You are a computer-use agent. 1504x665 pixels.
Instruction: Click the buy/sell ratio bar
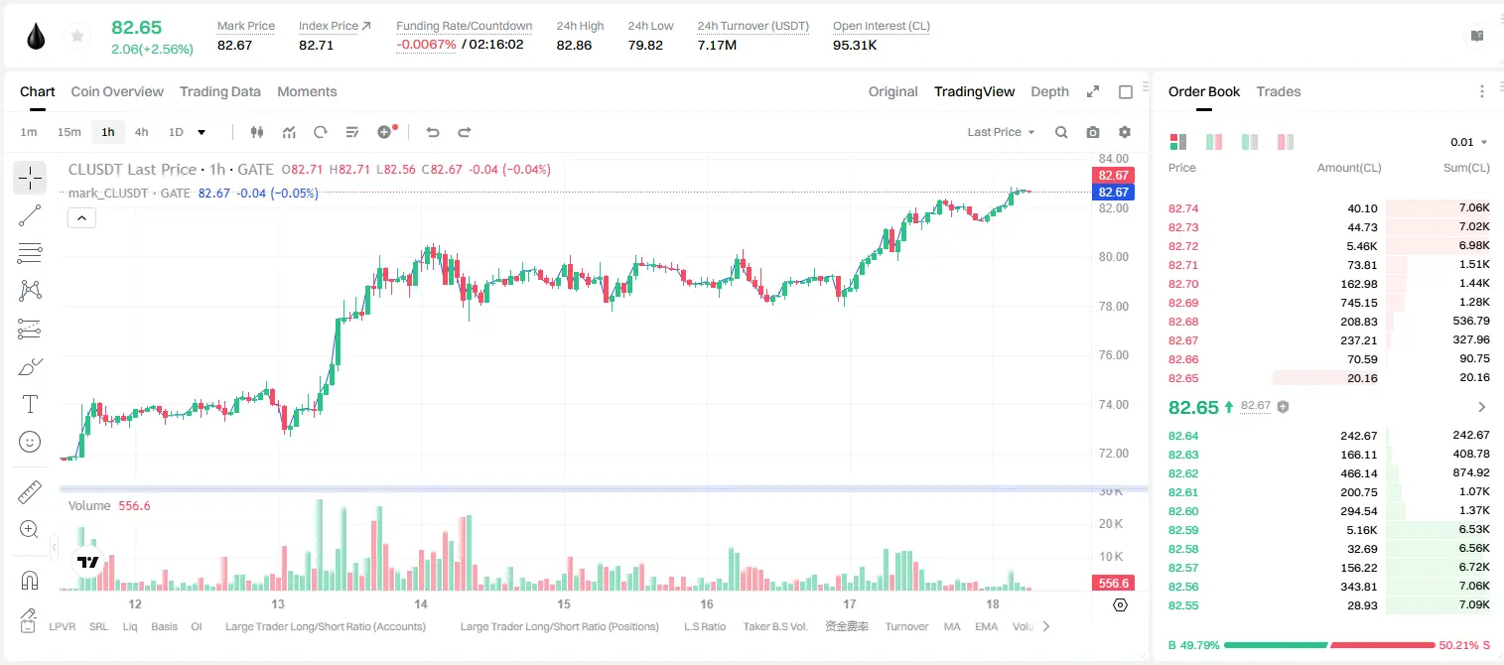pos(1329,645)
